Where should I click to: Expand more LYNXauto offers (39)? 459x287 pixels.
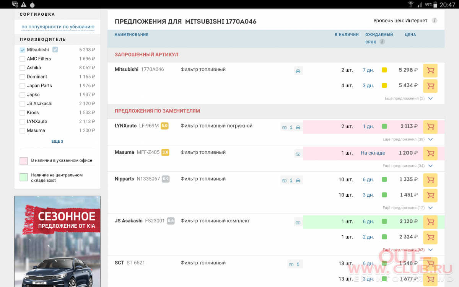coord(407,139)
